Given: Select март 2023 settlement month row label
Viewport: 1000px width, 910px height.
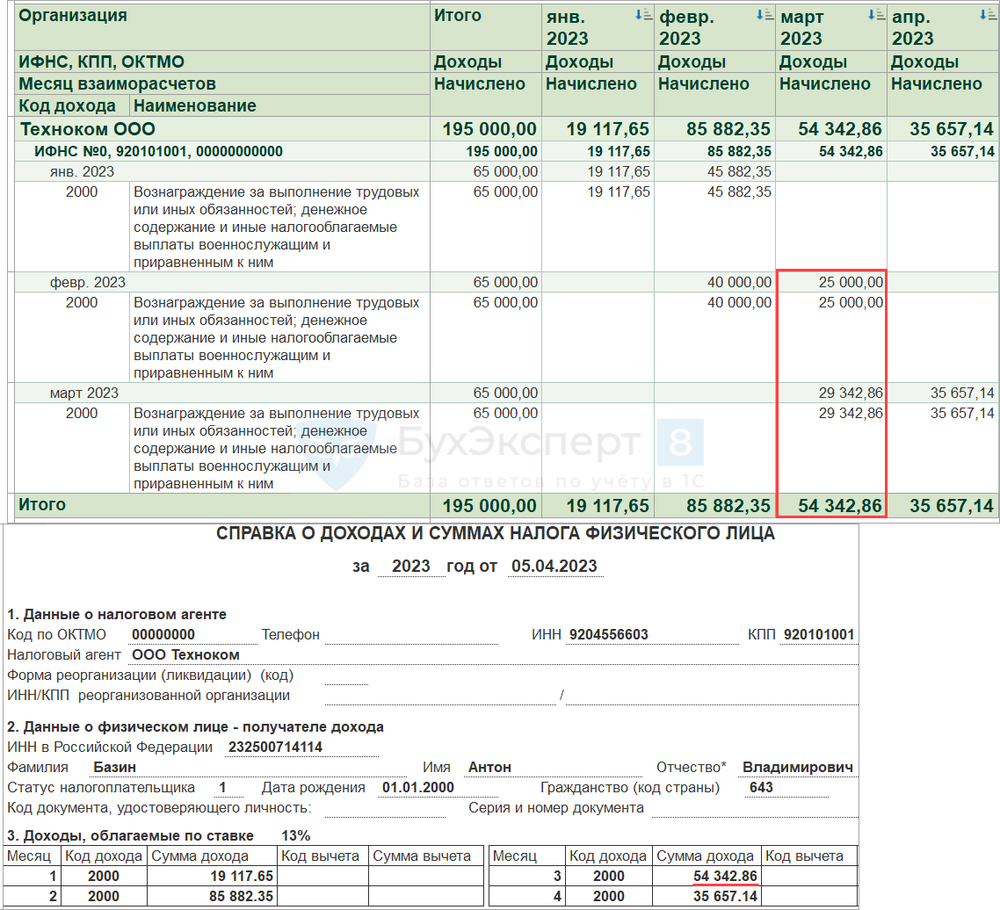Looking at the screenshot, I should [83, 393].
